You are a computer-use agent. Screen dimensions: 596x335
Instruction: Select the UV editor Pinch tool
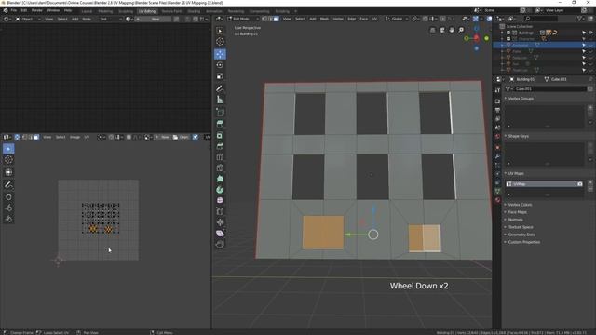(x=8, y=220)
